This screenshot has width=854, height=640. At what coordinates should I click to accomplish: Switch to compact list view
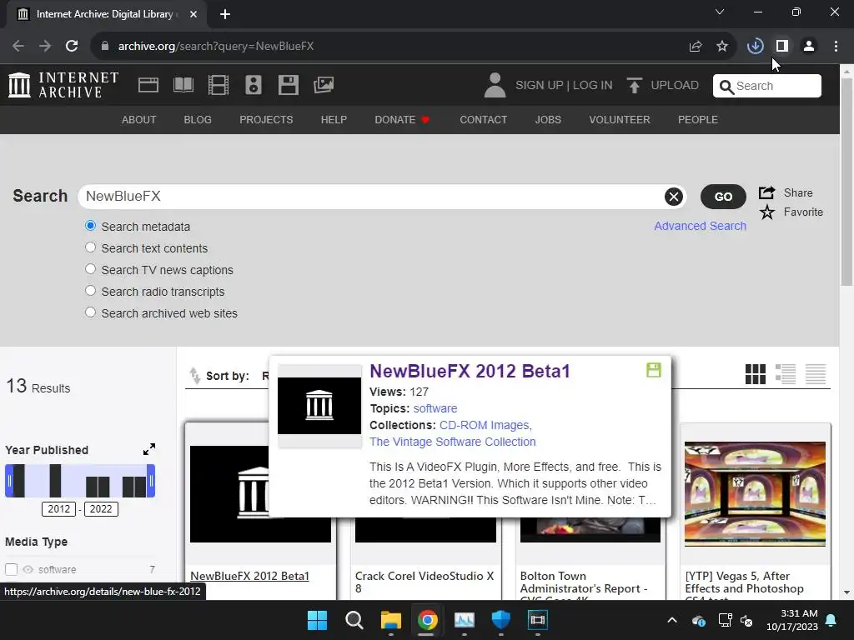click(x=816, y=374)
